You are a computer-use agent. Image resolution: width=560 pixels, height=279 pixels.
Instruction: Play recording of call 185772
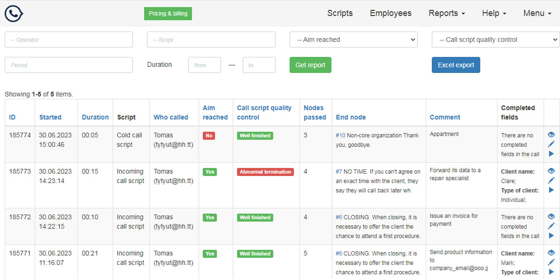coord(551,236)
